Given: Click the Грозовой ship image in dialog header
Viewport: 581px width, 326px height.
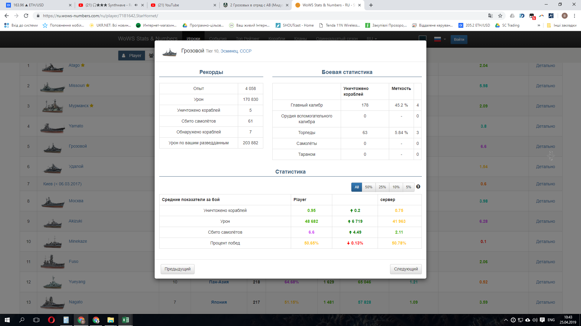Looking at the screenshot, I should point(169,52).
